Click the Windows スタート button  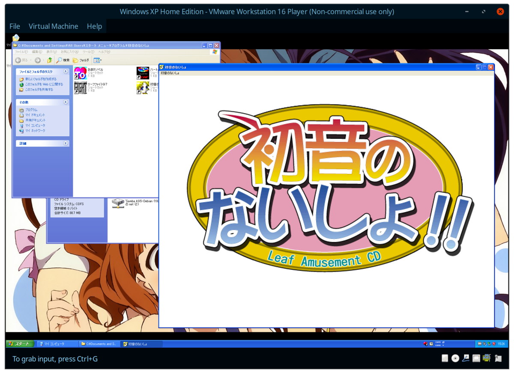[x=20, y=344]
